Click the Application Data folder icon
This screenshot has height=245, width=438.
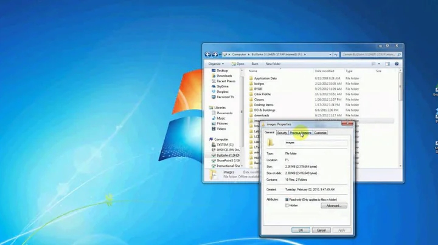click(251, 78)
